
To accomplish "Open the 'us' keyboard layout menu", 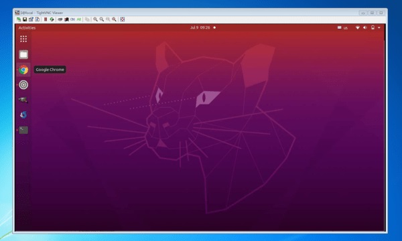I will (342, 27).
